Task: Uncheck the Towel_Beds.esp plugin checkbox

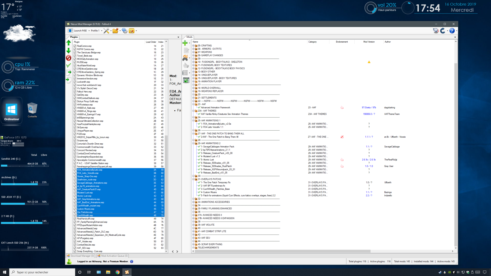Action: point(75,56)
